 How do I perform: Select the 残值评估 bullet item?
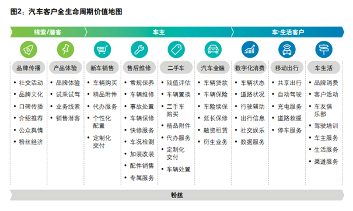click(x=179, y=83)
